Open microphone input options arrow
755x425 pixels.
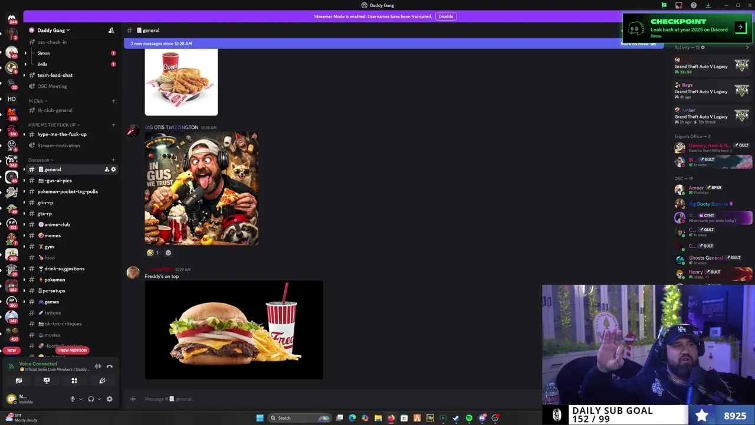(80, 399)
